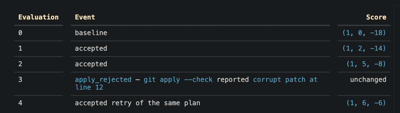The width and height of the screenshot is (400, 113).
Task: Click the score (1, 5, −8)
Action: (x=366, y=64)
